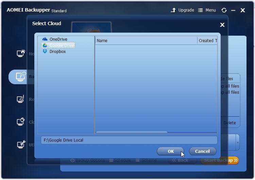Open the Utilities sidebar icon

click(21, 144)
